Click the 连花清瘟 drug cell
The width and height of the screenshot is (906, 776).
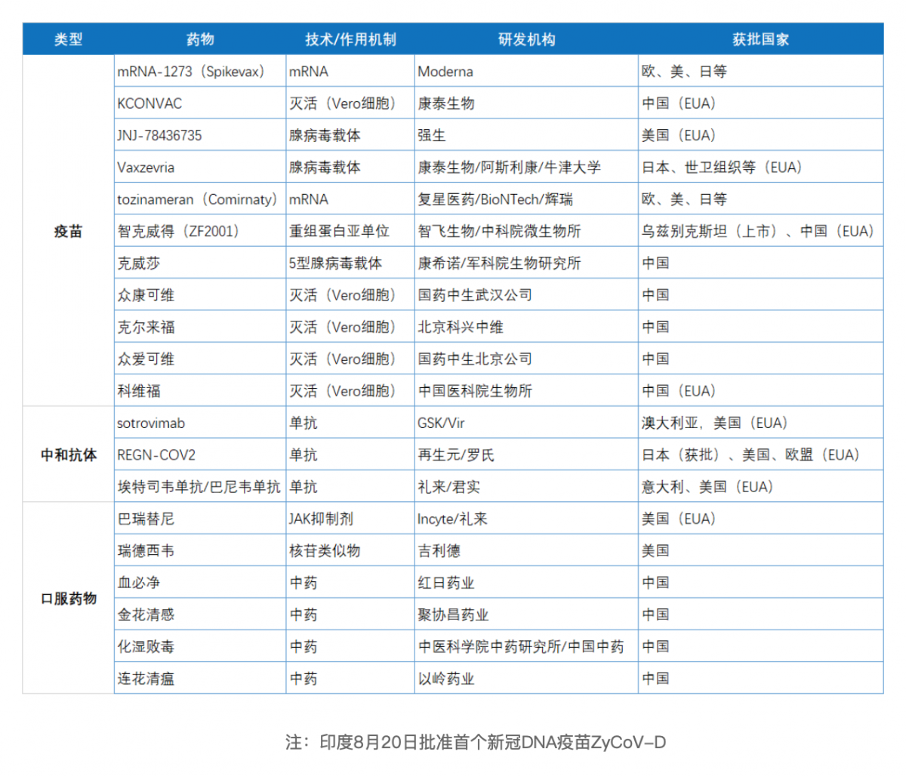[200, 678]
